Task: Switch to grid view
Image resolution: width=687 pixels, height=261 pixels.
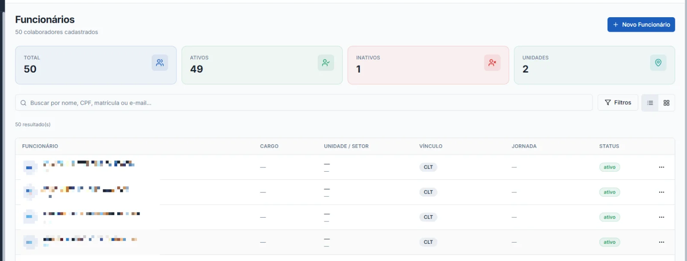Action: [666, 103]
